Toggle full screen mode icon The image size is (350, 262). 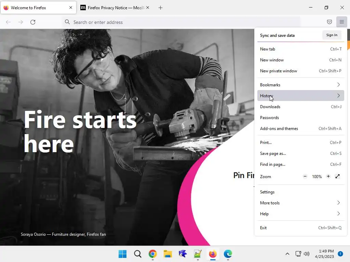(337, 176)
